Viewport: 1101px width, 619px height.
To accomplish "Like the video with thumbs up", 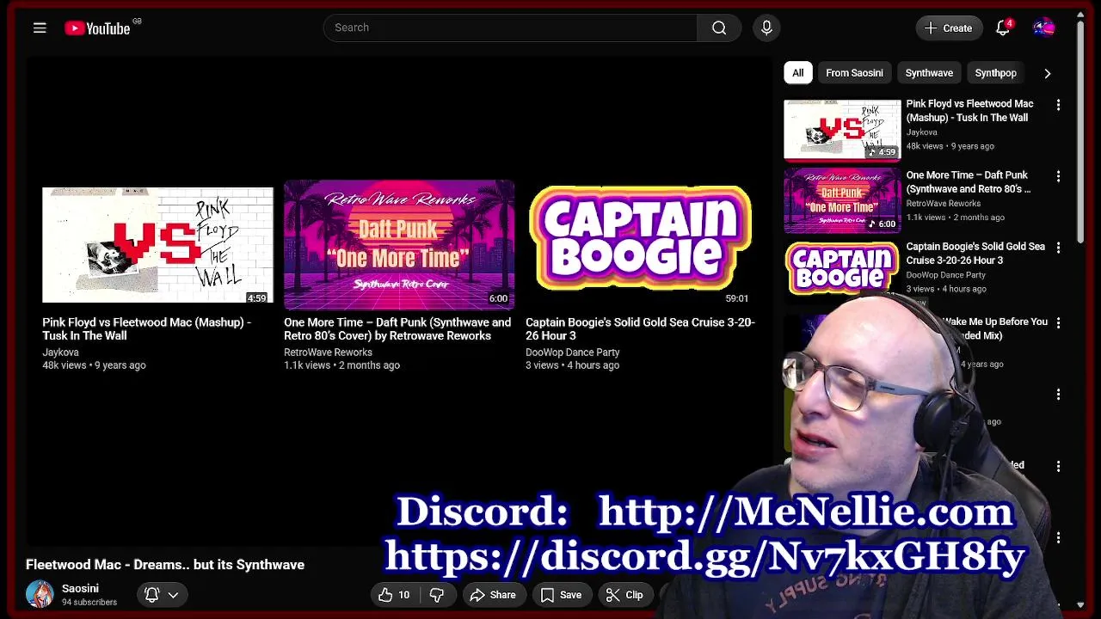I will click(394, 595).
